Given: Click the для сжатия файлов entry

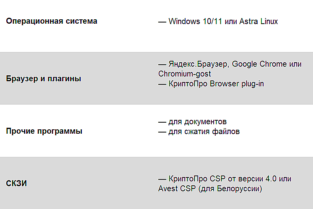Looking at the screenshot, I should [204, 131].
